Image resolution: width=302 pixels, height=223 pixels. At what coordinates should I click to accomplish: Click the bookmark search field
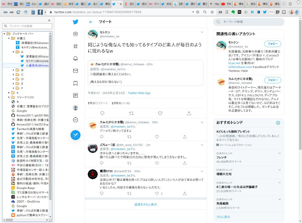click(x=27, y=26)
